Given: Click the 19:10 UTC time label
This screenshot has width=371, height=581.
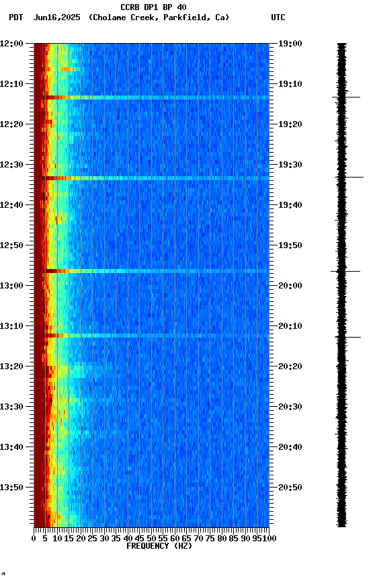Looking at the screenshot, I should pos(290,84).
